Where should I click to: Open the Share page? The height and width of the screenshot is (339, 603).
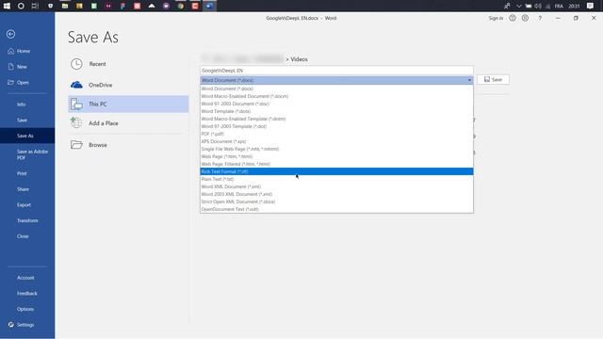[x=27, y=189]
